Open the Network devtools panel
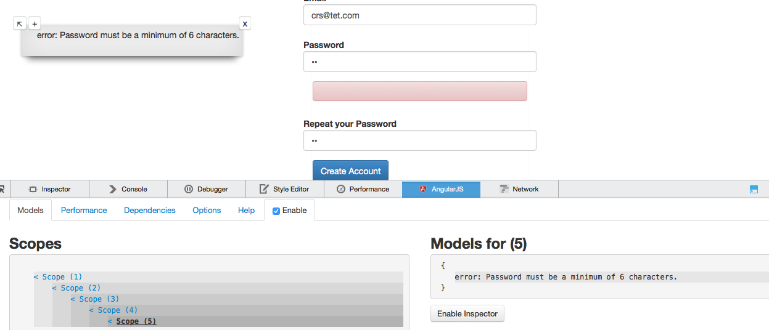 coord(519,189)
